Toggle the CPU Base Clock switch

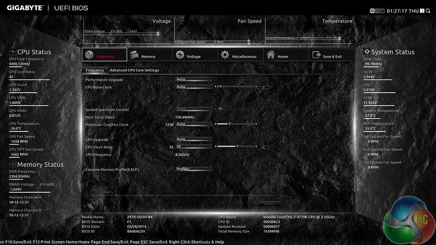[266, 88]
